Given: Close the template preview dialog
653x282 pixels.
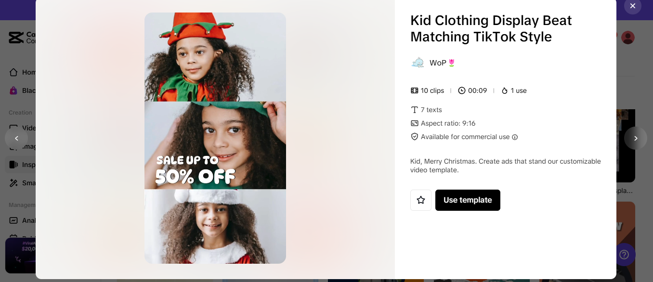Looking at the screenshot, I should tap(632, 6).
